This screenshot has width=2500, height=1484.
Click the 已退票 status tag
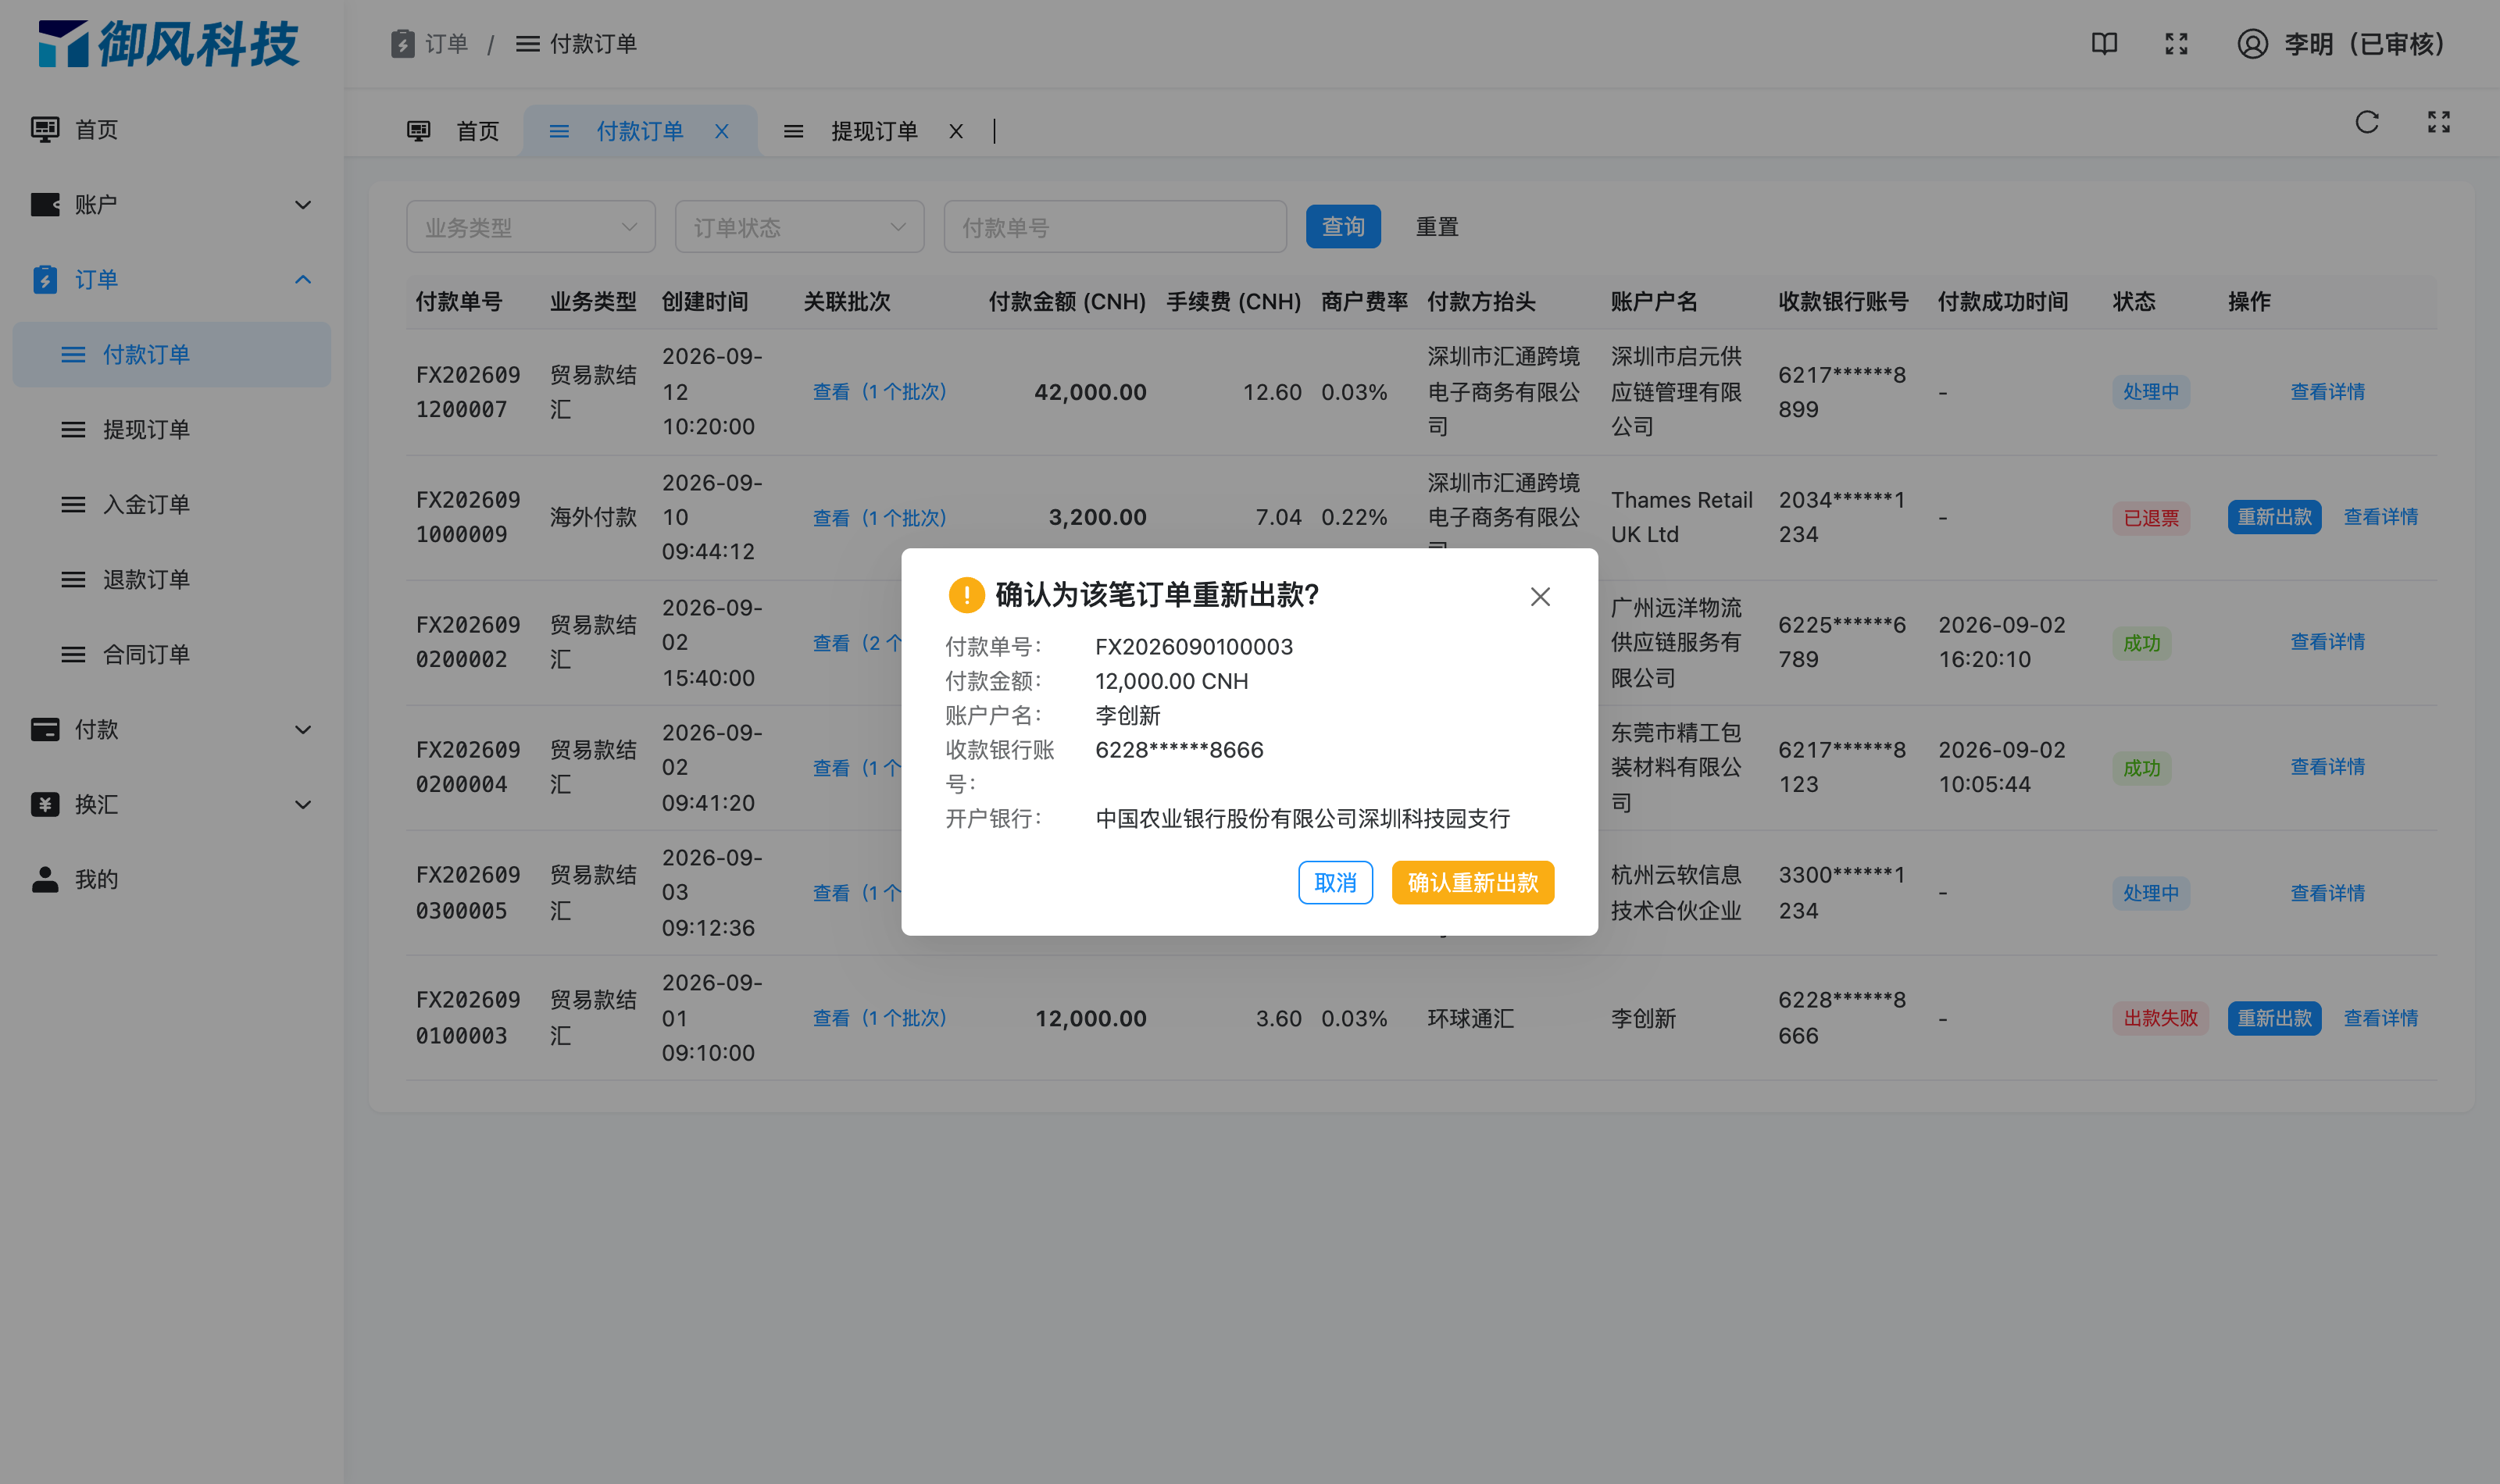[2151, 518]
